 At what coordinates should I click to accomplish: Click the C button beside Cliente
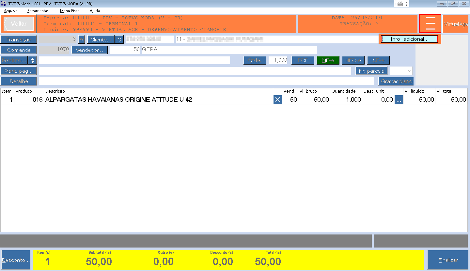[119, 39]
